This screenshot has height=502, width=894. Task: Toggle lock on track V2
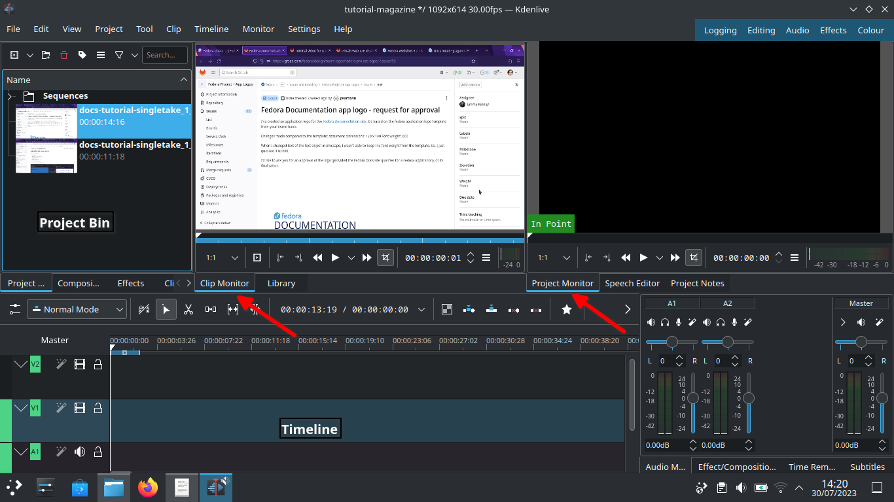pos(98,364)
